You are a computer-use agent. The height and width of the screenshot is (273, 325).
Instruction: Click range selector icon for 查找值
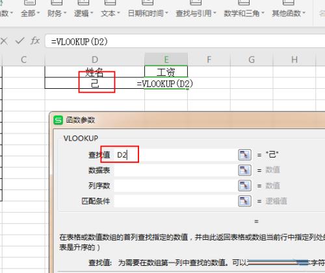tap(244, 155)
